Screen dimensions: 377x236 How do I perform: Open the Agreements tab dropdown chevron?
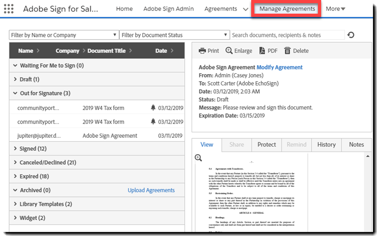245,10
